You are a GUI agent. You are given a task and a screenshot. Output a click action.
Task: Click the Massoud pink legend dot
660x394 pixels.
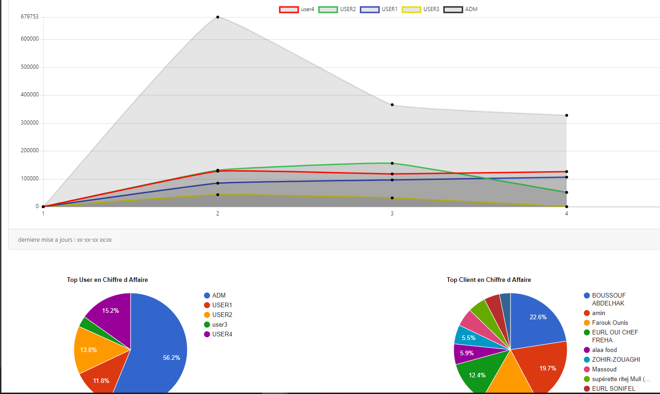[x=587, y=370]
